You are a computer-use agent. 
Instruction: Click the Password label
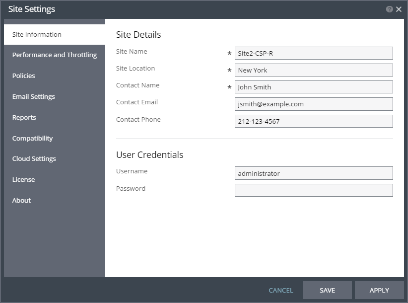131,188
